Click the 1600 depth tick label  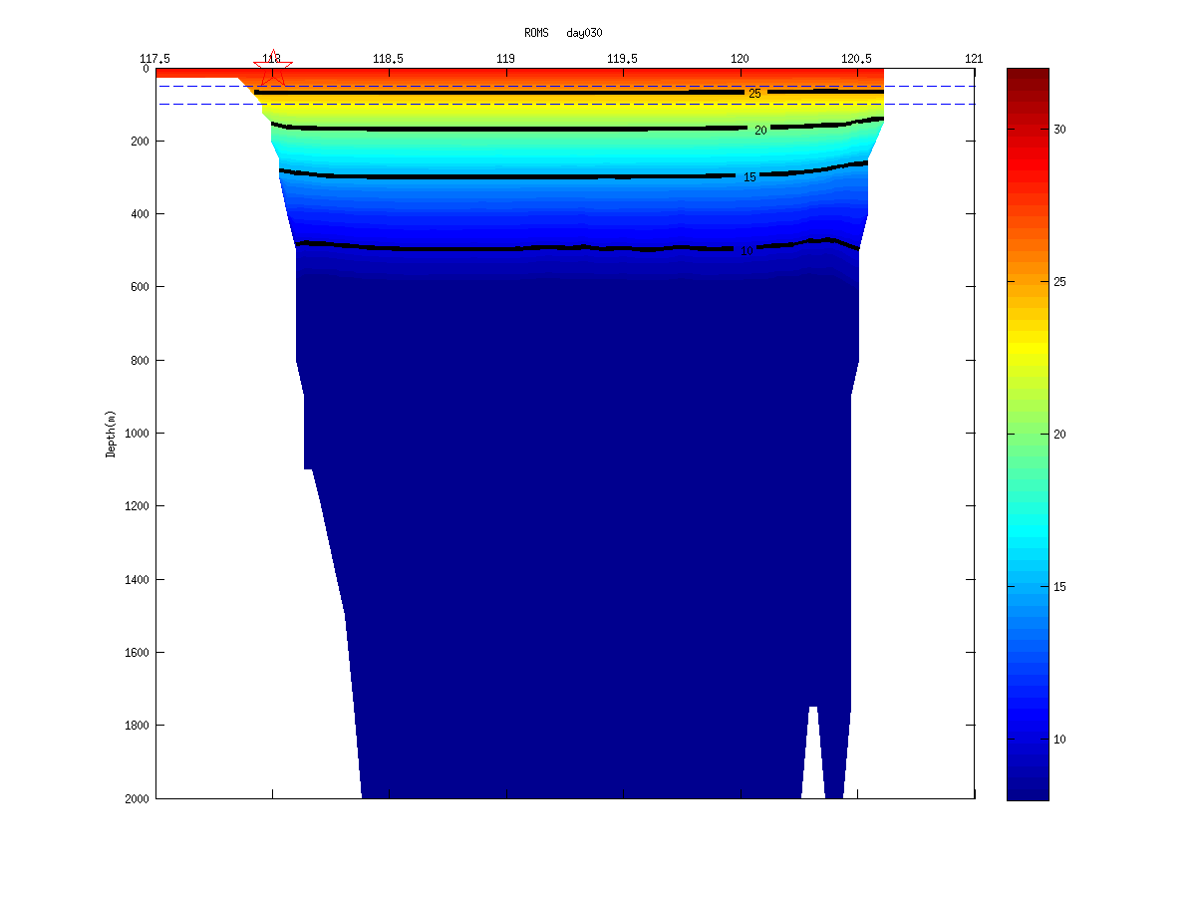pos(137,652)
